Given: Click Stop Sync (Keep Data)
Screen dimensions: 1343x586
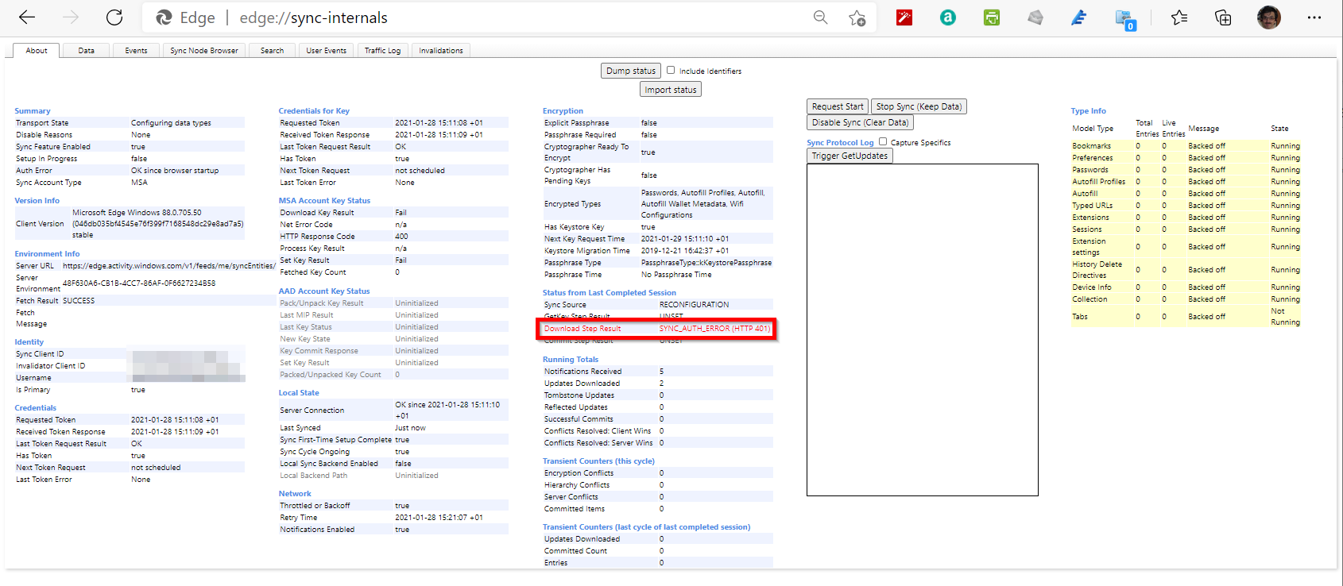Looking at the screenshot, I should tap(919, 106).
